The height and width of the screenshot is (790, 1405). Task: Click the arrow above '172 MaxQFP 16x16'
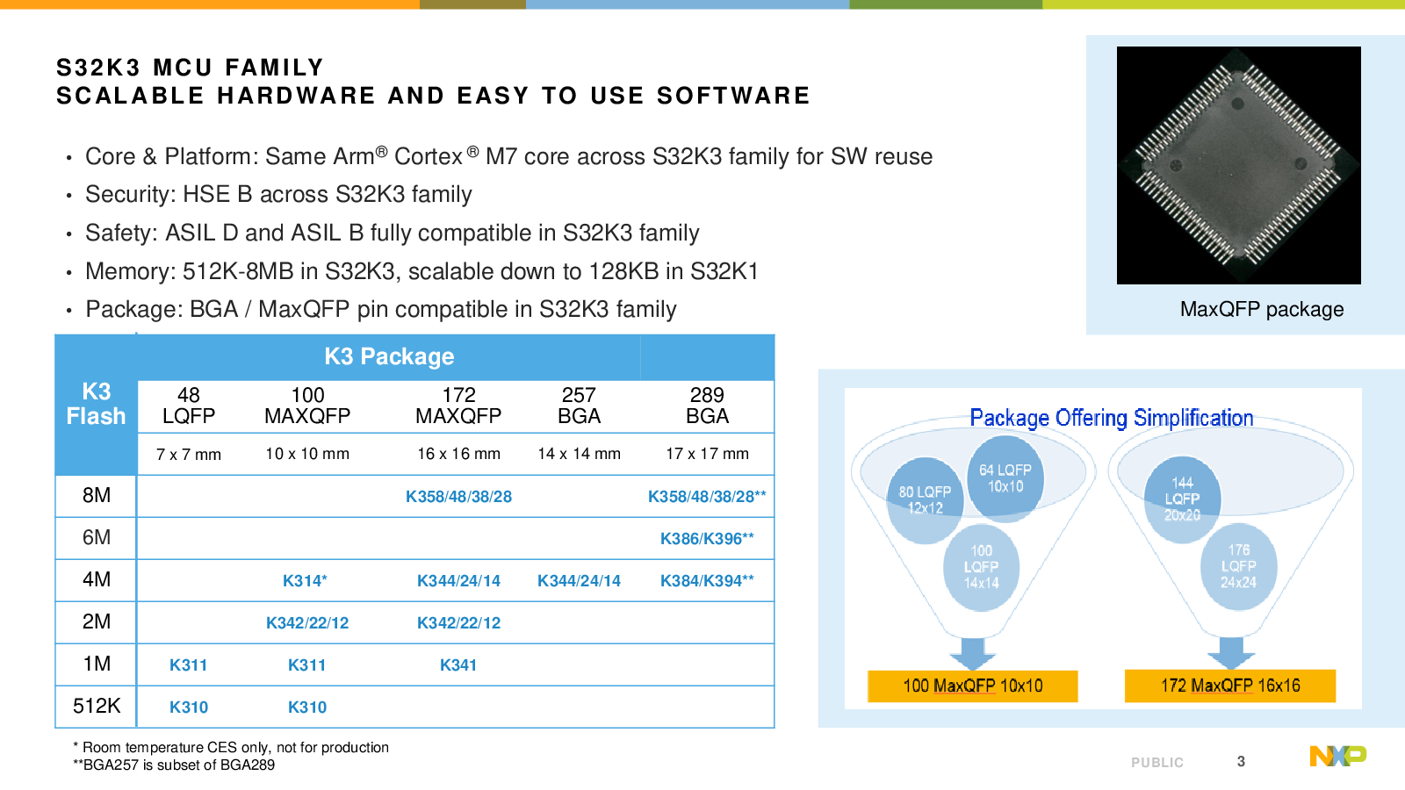point(1231,654)
